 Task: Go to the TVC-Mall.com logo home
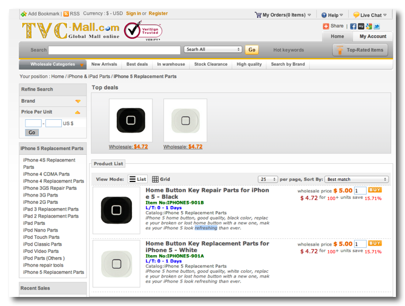[x=70, y=30]
